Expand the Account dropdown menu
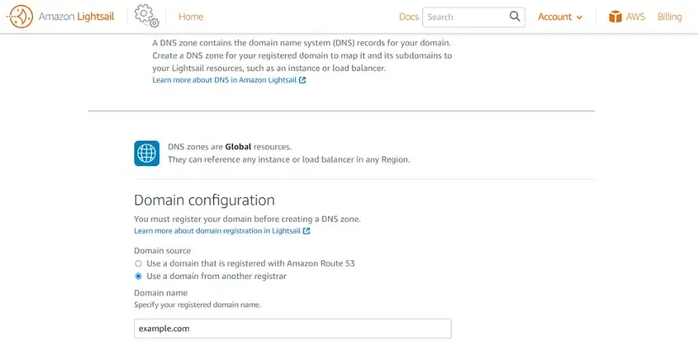The width and height of the screenshot is (698, 349). click(x=555, y=17)
